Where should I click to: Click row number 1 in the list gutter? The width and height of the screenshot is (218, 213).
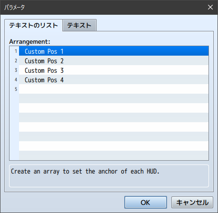16,51
